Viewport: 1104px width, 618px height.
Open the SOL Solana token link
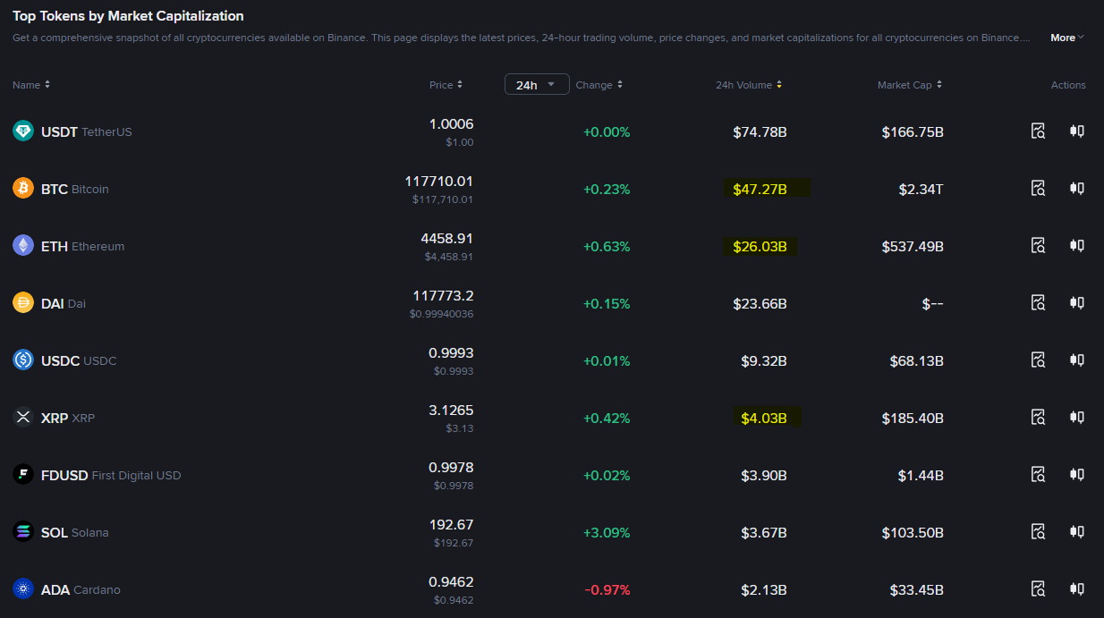pyautogui.click(x=75, y=532)
